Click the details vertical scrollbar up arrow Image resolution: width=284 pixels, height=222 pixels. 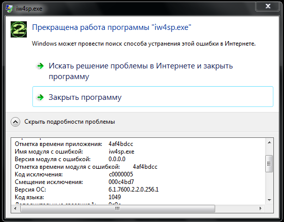pyautogui.click(x=269, y=142)
